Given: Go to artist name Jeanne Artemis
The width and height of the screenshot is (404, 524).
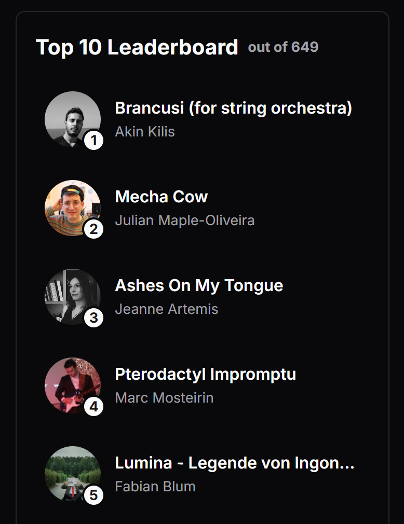Looking at the screenshot, I should pyautogui.click(x=166, y=309).
